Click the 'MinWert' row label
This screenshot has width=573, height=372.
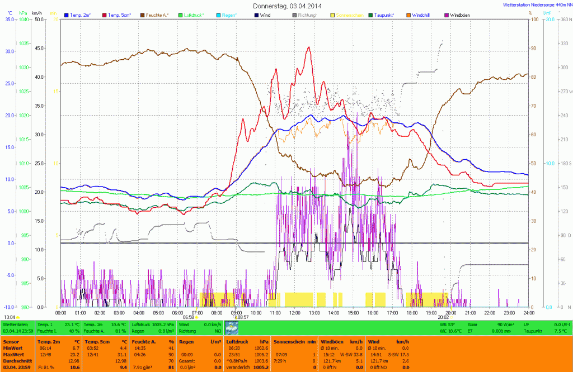[13, 349]
